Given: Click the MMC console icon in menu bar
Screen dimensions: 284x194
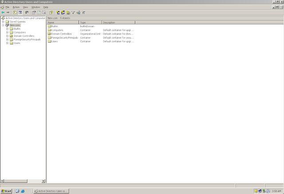Looking at the screenshot, I should click(x=2, y=7).
